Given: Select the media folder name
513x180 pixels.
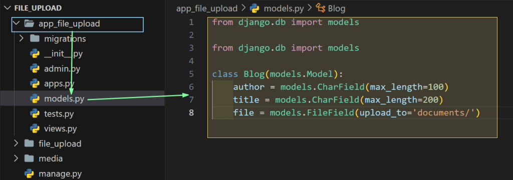Looking at the screenshot, I should tap(51, 159).
